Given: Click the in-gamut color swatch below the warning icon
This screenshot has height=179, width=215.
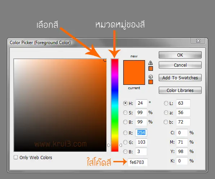Looking at the screenshot, I should click(x=151, y=69).
